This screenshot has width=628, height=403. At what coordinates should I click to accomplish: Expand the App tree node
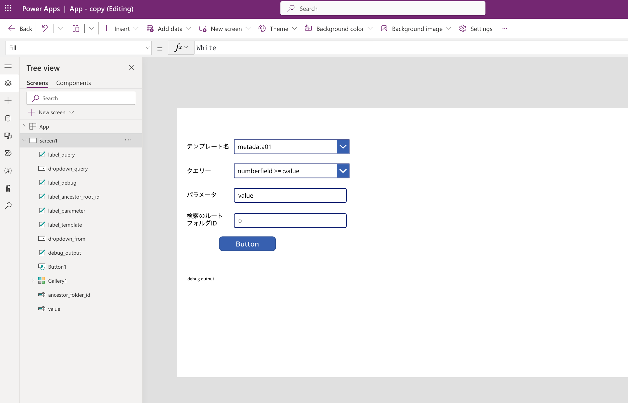24,126
